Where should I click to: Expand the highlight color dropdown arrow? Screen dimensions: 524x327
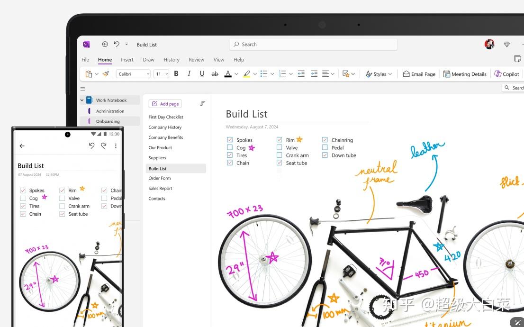255,74
